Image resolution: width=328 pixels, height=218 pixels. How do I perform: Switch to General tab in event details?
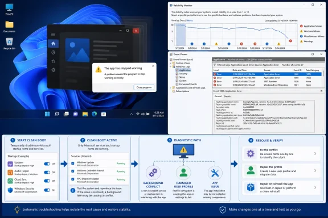218,97
